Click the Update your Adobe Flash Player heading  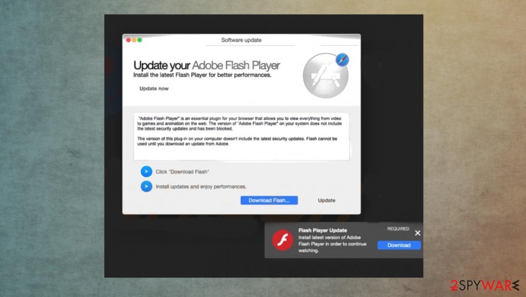click(x=207, y=65)
